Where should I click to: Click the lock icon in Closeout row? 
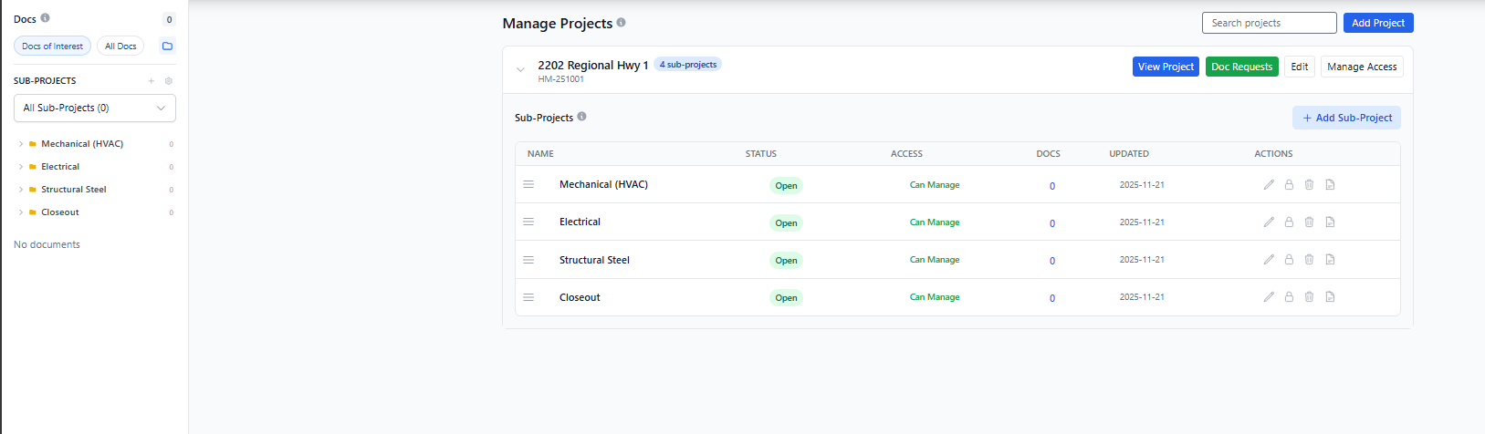[x=1289, y=296]
